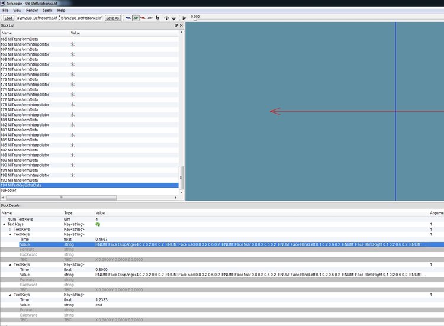
Task: Click the Load button
Action: [8, 18]
